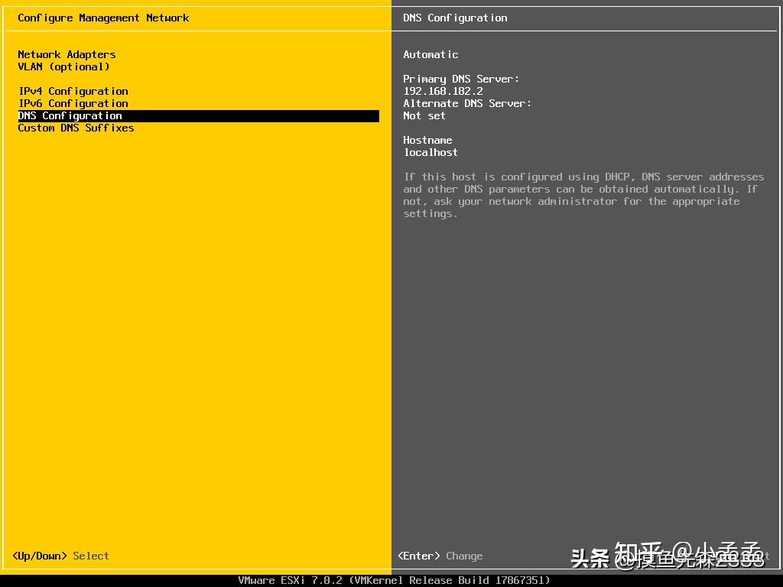This screenshot has height=587, width=783.
Task: Click the DHCP help description paragraph
Action: coord(583,195)
